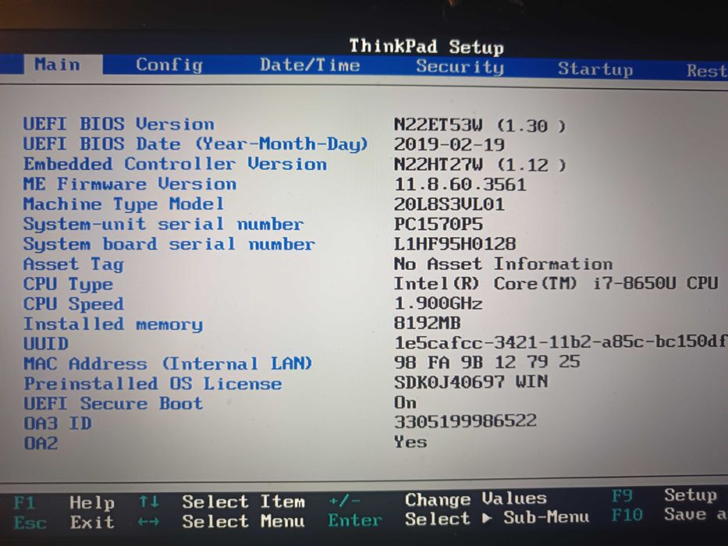
Task: Click serial number value PC1570P5
Action: point(439,225)
